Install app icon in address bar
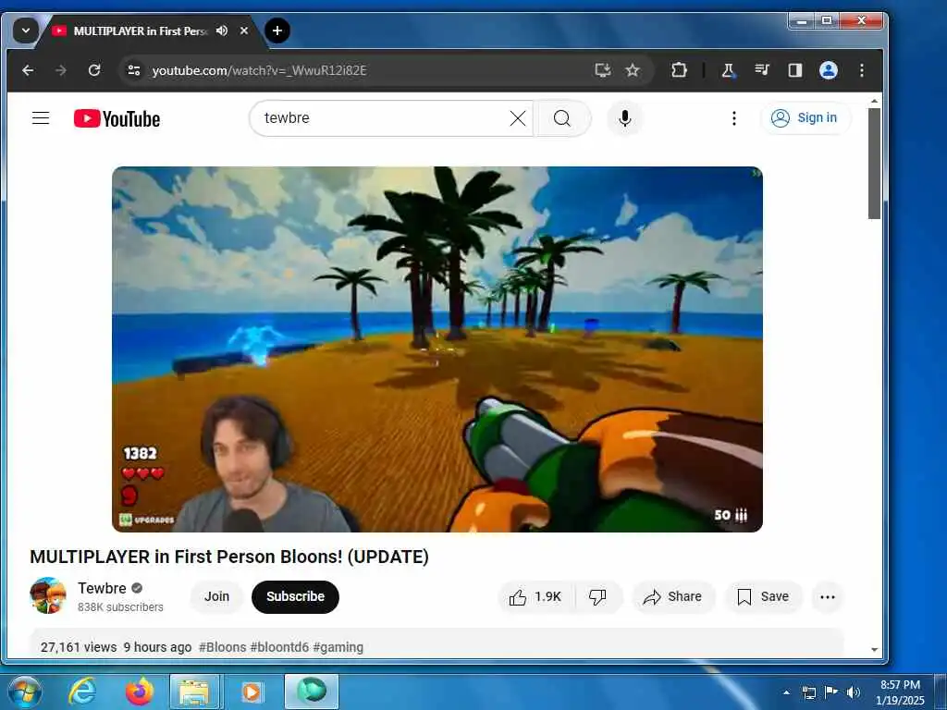 tap(602, 70)
